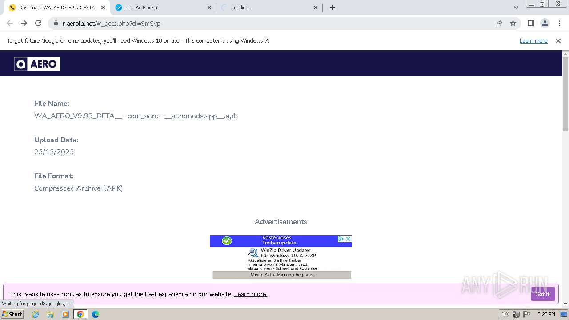View site information icon in address bar

click(x=56, y=24)
